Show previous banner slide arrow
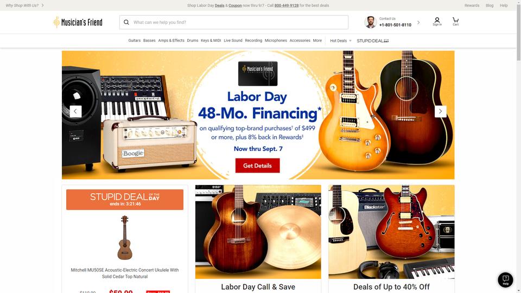This screenshot has height=293, width=521. click(x=75, y=111)
